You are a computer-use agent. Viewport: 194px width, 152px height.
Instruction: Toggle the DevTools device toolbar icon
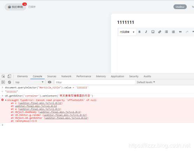9,76
